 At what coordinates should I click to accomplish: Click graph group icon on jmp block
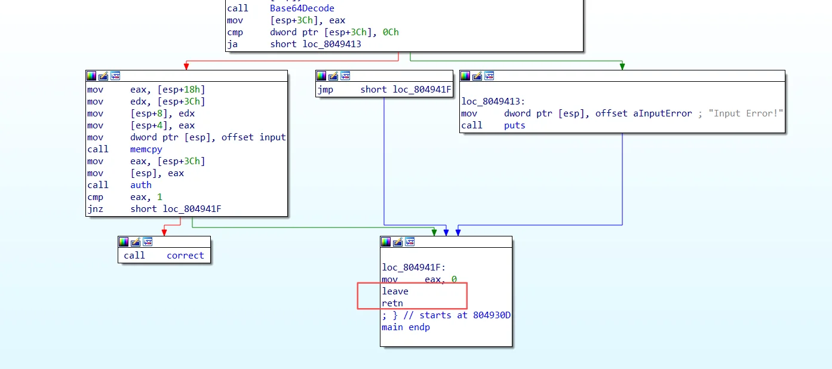[345, 76]
